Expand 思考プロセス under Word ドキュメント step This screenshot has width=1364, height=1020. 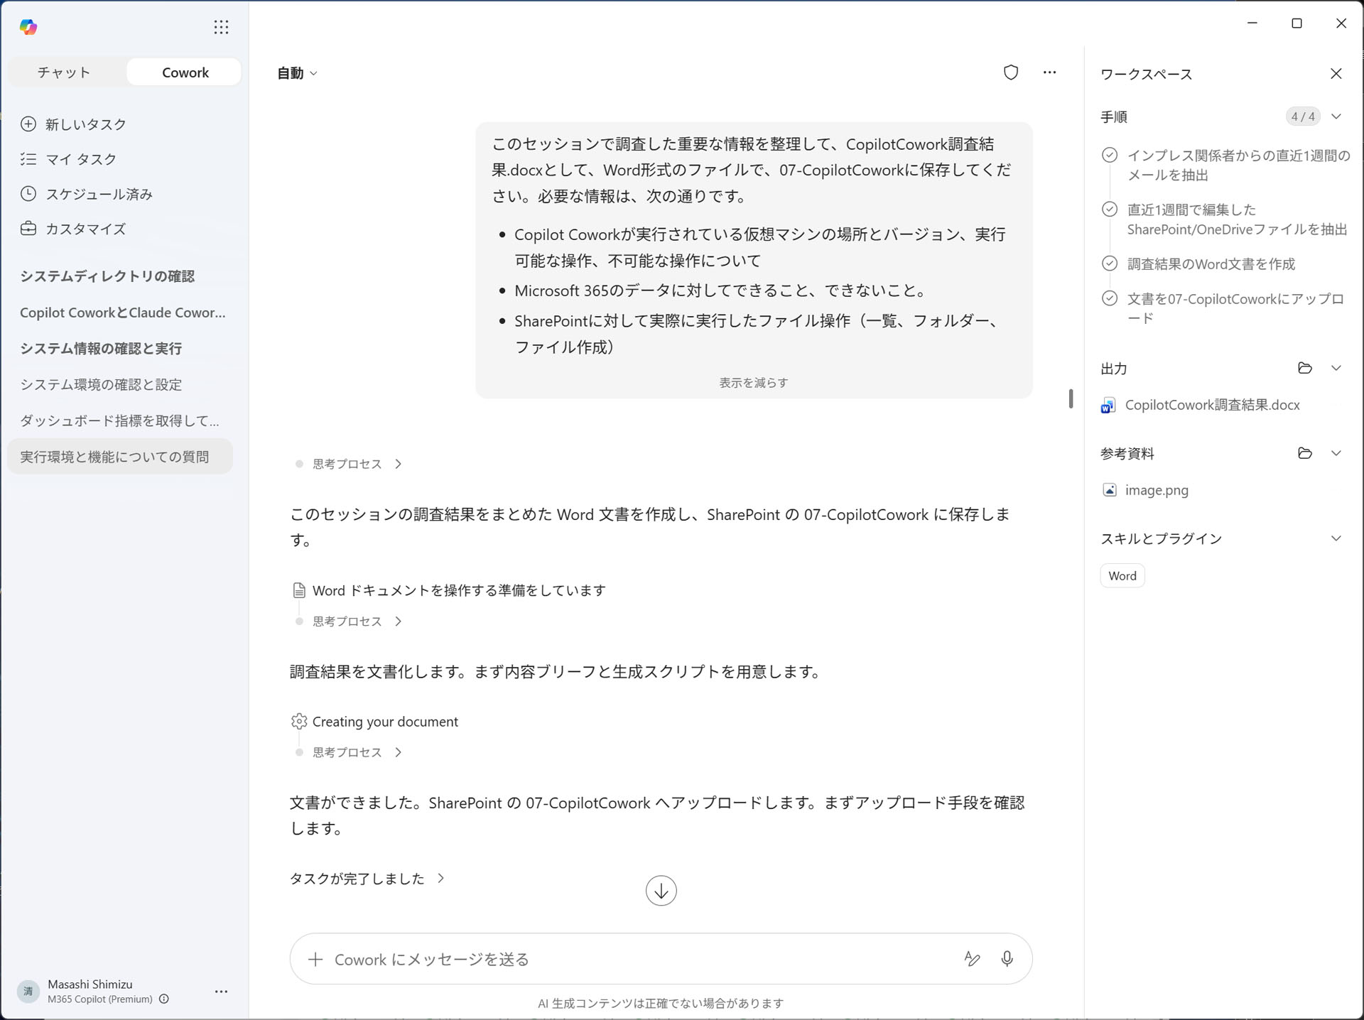coord(357,622)
